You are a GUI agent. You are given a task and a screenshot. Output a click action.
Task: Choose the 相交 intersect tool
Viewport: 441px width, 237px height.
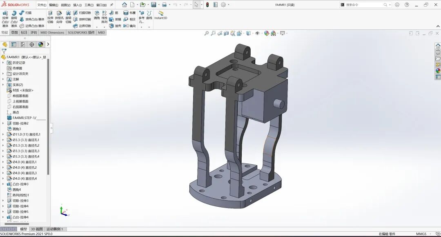coord(130,19)
